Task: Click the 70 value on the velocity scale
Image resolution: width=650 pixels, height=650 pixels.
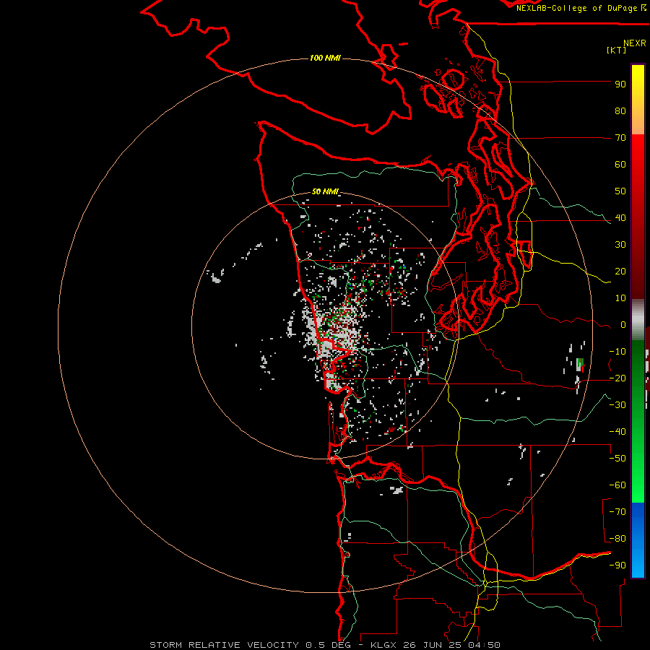Action: (620, 138)
